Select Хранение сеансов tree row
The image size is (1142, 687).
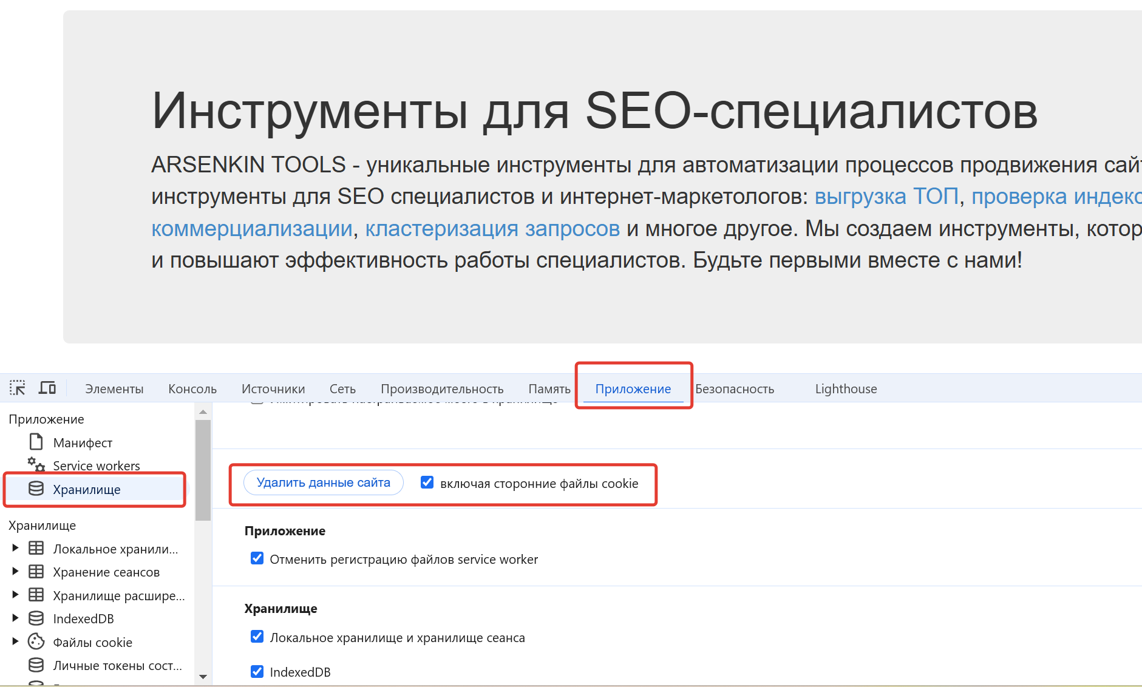[97, 572]
